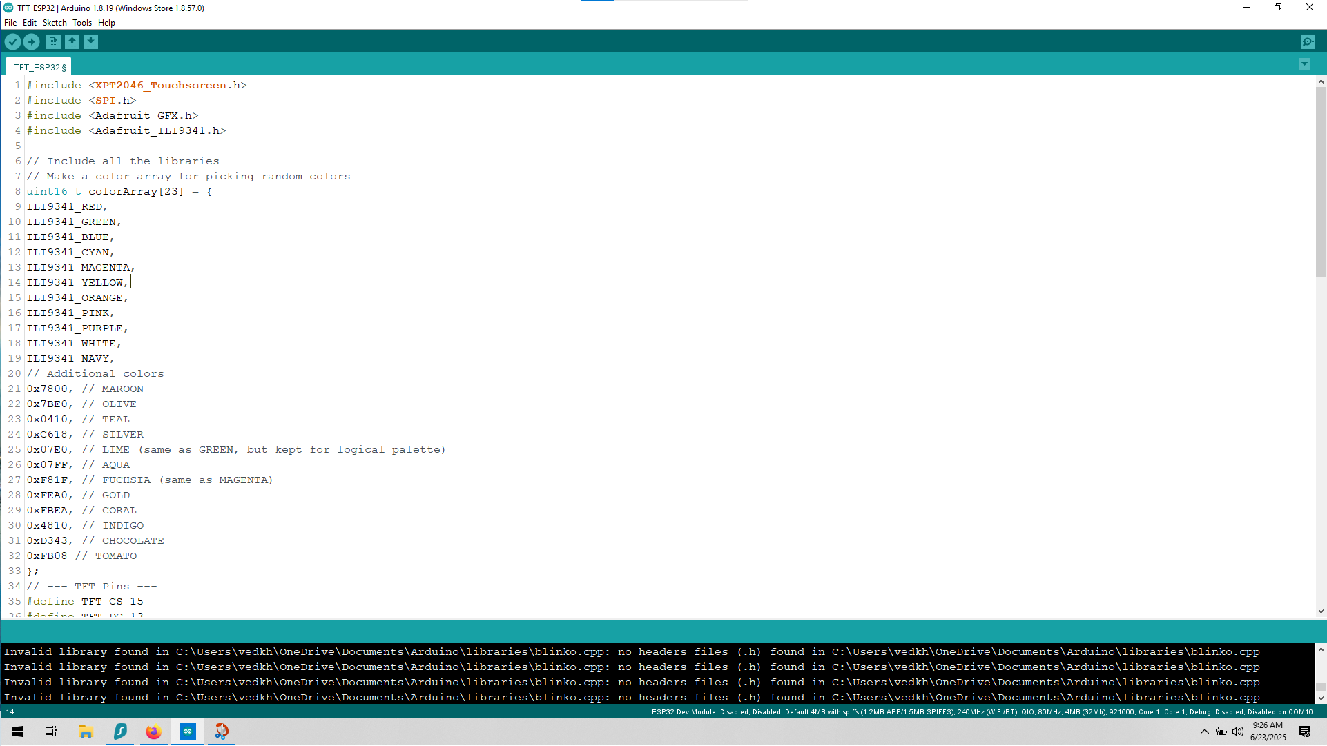Open the Windows Start menu
Viewport: 1327px width, 746px height.
click(18, 732)
